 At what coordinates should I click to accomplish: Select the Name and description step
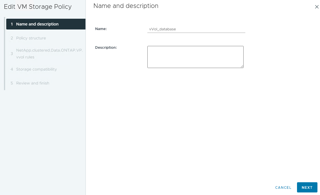[37, 24]
